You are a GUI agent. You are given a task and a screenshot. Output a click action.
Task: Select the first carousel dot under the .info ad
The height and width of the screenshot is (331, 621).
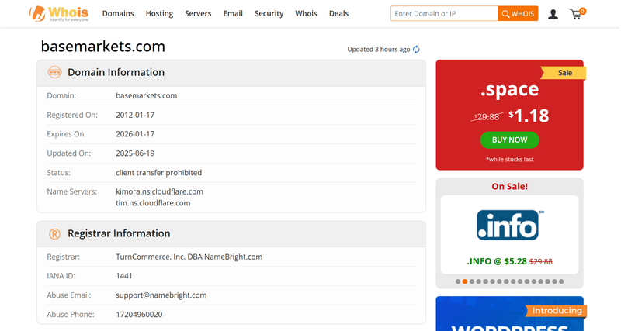[458, 281]
